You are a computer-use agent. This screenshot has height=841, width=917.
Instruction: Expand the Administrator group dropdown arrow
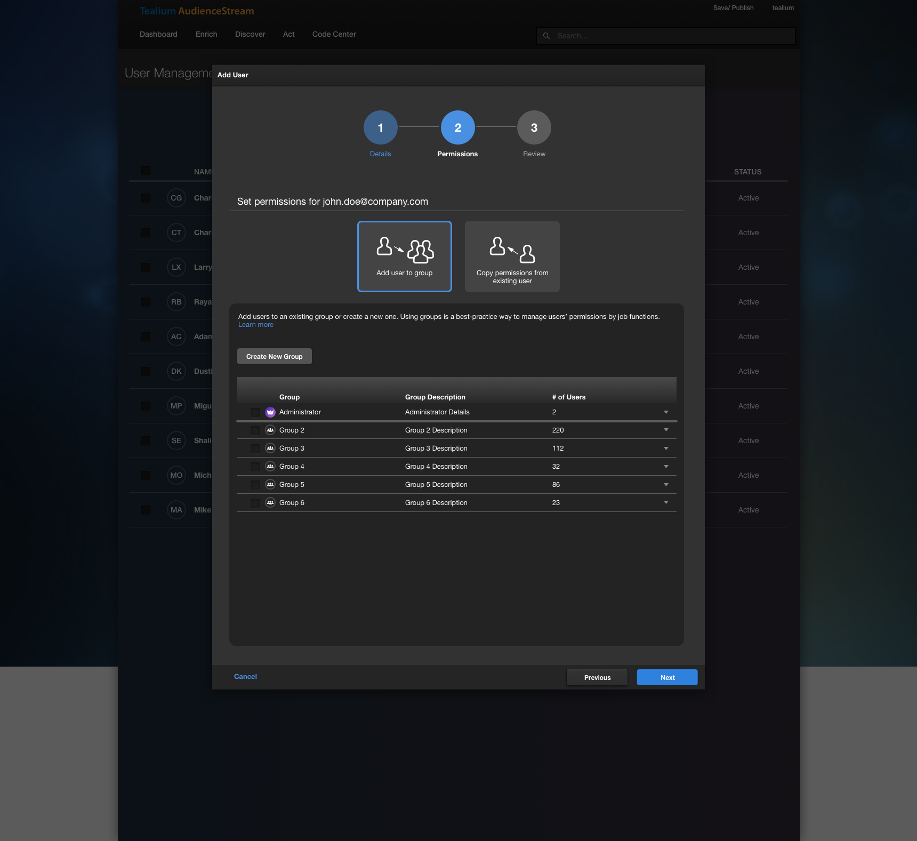click(x=665, y=412)
